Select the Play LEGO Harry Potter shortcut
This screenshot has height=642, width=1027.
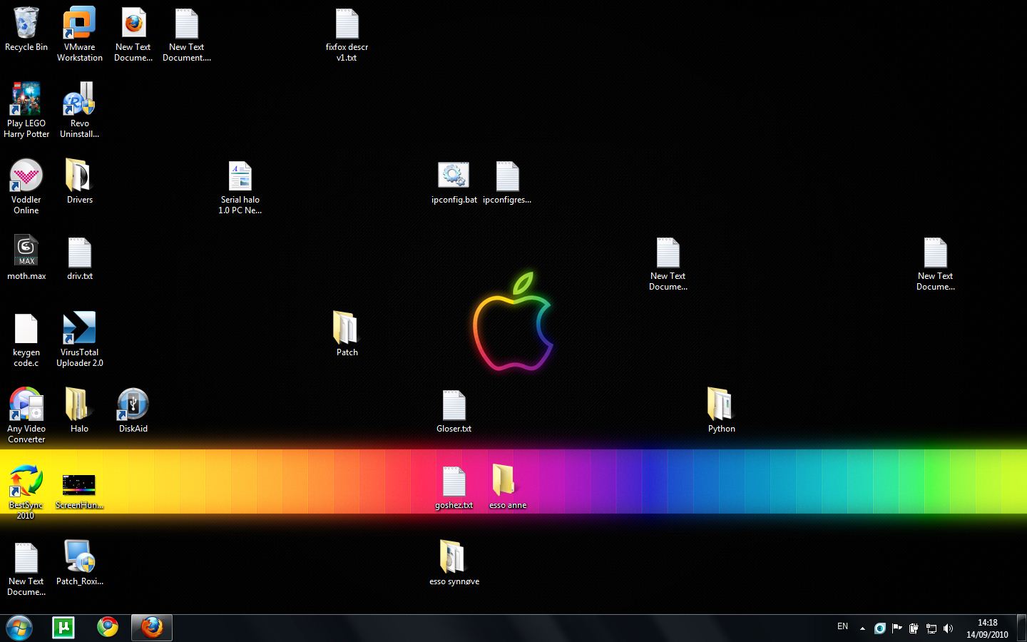26,110
